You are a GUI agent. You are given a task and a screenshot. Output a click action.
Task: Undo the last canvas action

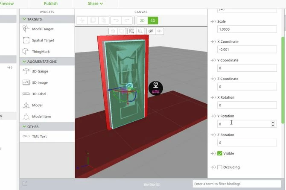(116, 20)
